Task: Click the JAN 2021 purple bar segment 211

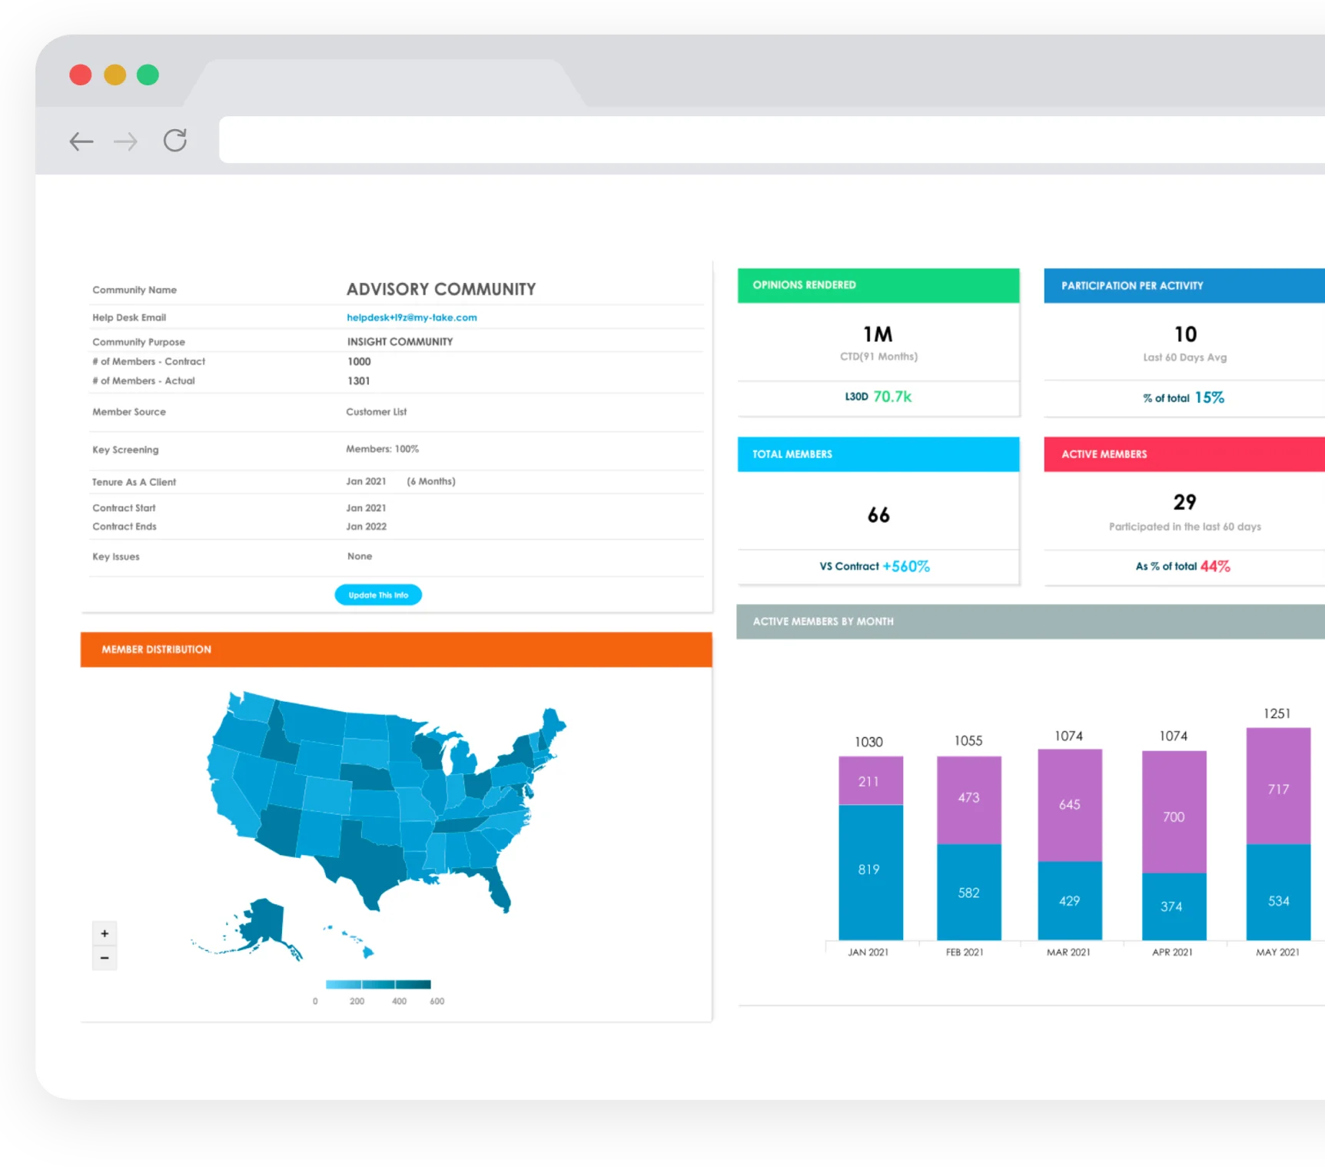Action: click(x=871, y=780)
